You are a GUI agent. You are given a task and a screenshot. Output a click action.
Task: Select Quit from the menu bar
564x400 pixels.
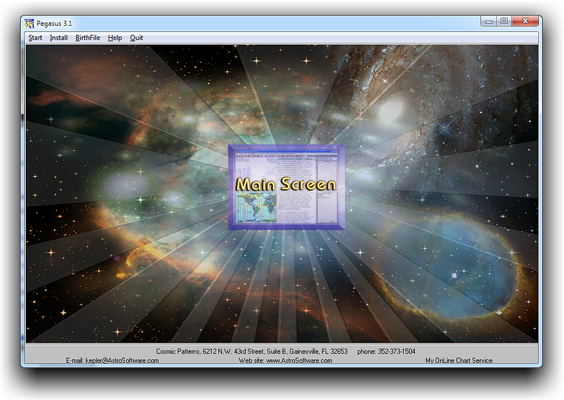point(136,38)
